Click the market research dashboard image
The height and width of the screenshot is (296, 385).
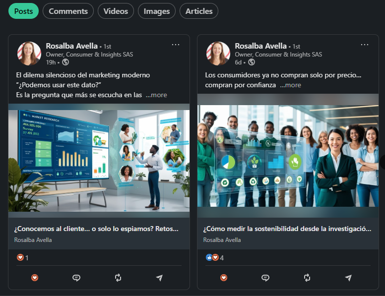pos(99,160)
